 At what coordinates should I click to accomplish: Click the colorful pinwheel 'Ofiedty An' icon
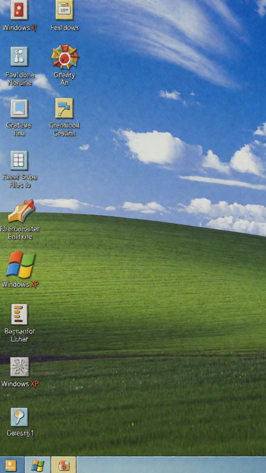tap(65, 57)
